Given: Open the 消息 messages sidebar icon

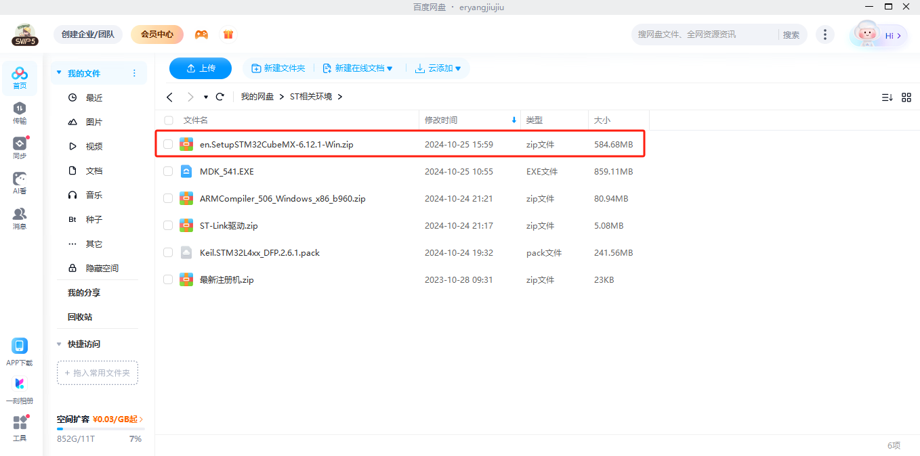Looking at the screenshot, I should pyautogui.click(x=20, y=219).
